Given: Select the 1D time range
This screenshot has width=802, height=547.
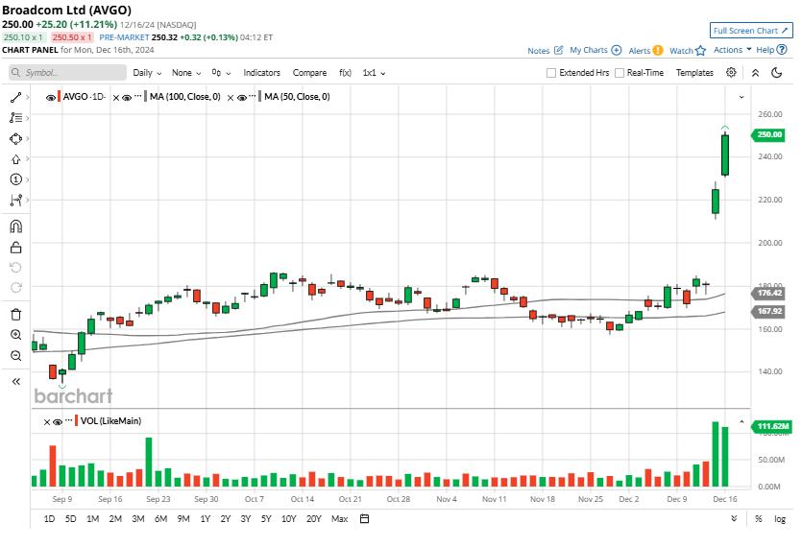Looking at the screenshot, I should [x=49, y=519].
